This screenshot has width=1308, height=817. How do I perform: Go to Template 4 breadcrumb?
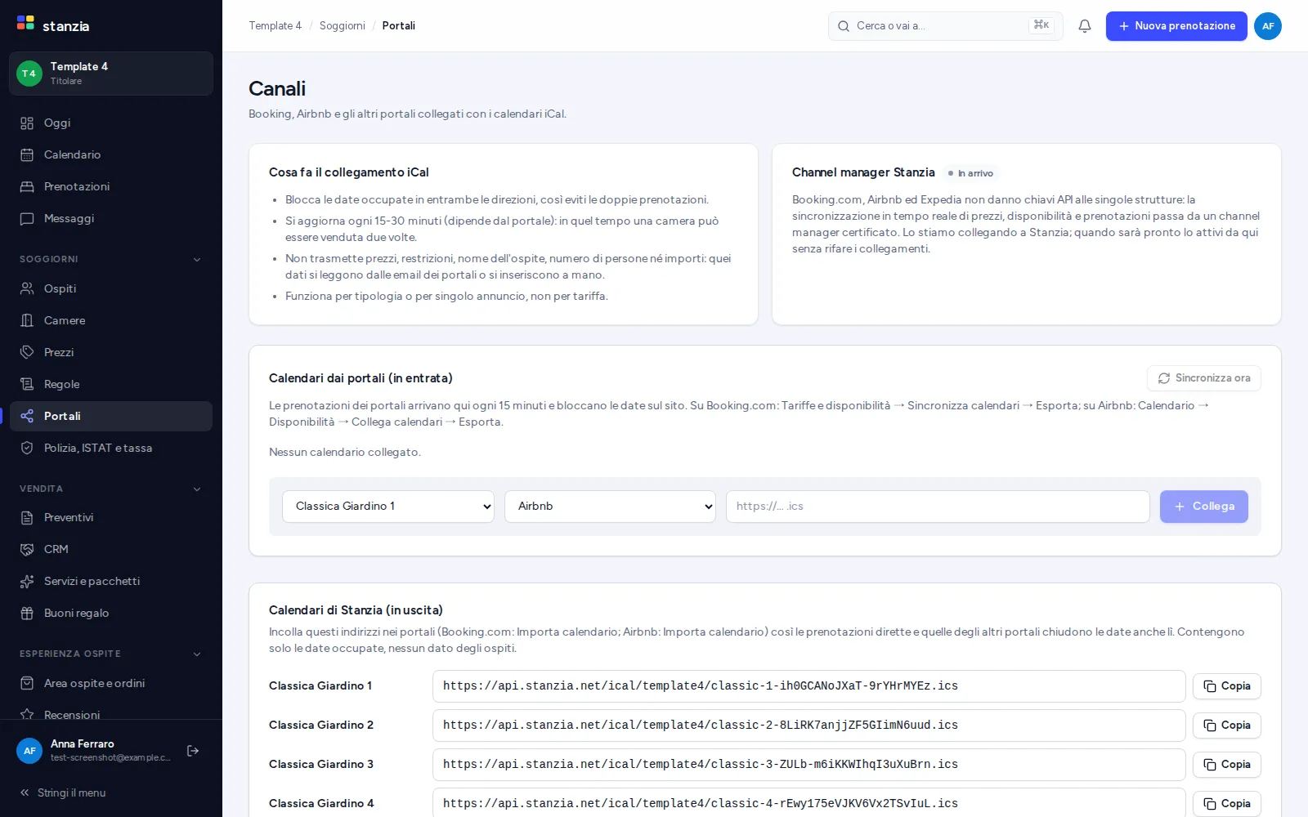pyautogui.click(x=275, y=26)
